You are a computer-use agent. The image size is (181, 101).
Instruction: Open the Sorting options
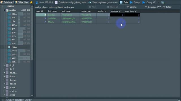tap(132, 7)
